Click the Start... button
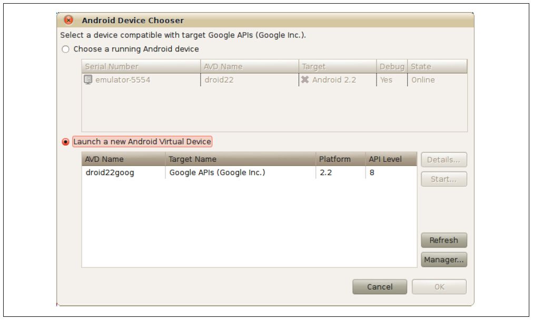 click(x=444, y=179)
